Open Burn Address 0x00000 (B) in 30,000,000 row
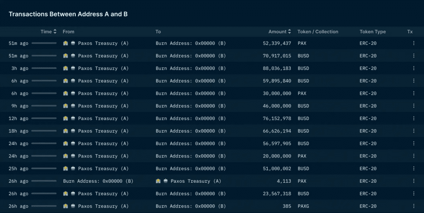 coord(190,93)
